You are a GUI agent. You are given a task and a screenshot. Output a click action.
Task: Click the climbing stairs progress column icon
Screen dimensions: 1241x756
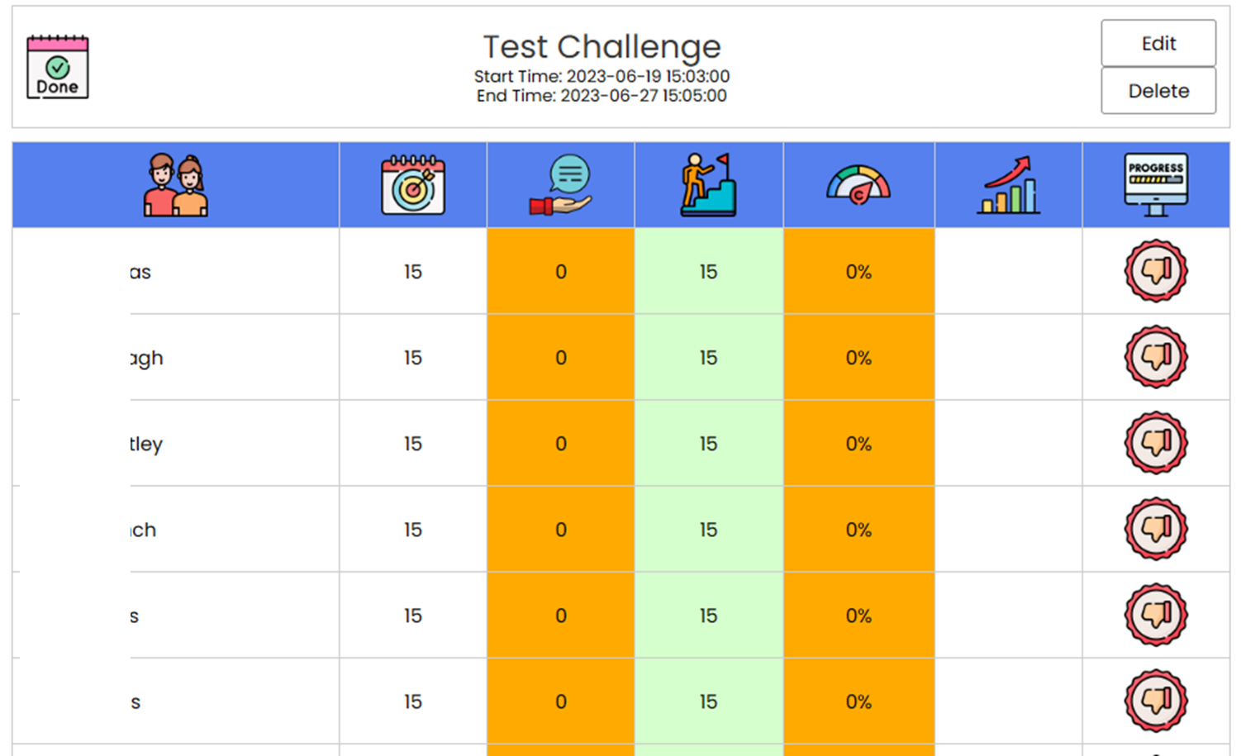click(708, 183)
